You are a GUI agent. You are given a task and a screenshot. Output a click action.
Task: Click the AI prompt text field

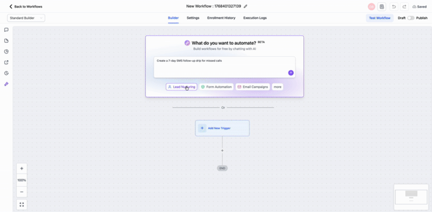[225, 67]
